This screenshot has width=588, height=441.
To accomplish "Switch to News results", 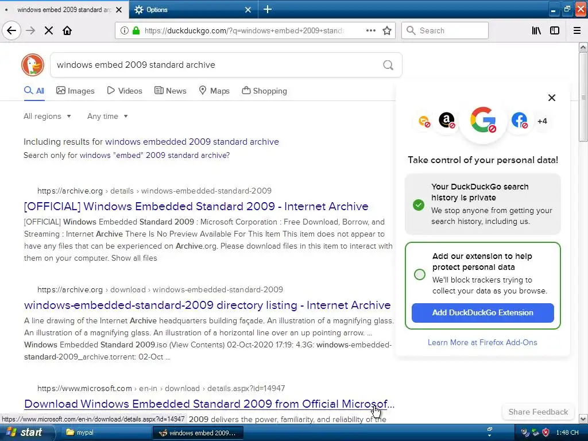I will (170, 91).
